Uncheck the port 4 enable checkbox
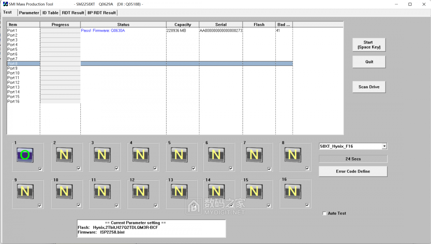 pos(155,168)
